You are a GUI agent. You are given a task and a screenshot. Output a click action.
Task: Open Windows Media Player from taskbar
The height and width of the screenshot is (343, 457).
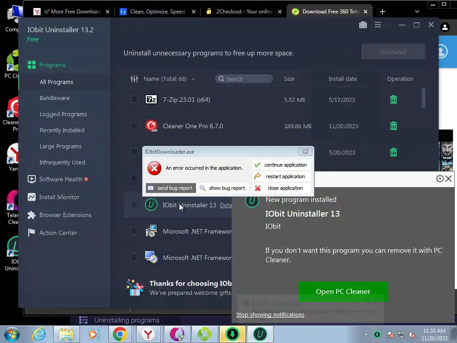(x=93, y=334)
